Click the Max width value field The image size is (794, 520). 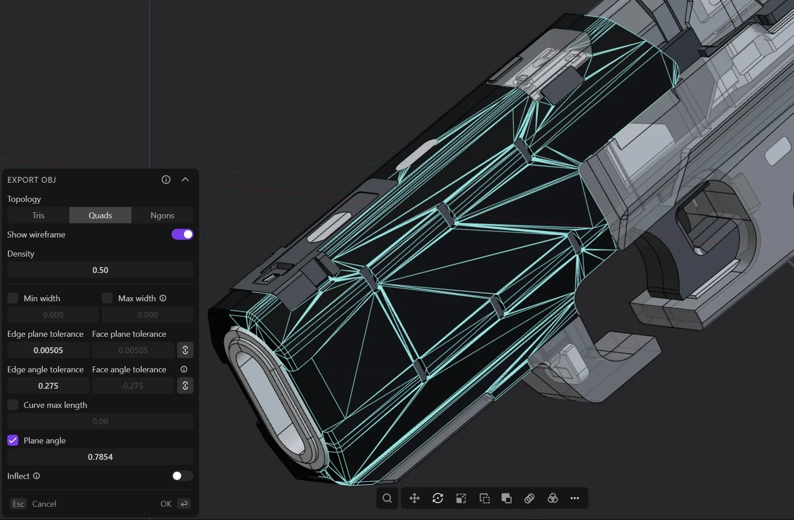click(x=147, y=314)
